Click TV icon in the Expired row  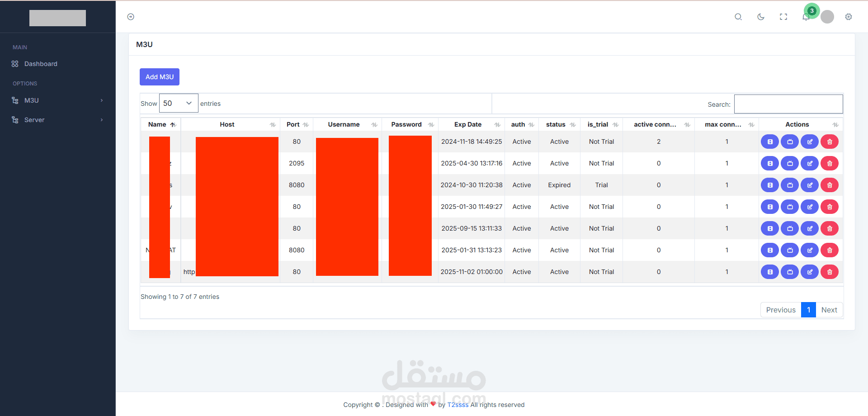point(790,185)
